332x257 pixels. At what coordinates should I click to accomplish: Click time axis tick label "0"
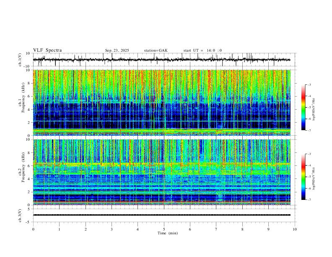click(x=33, y=229)
